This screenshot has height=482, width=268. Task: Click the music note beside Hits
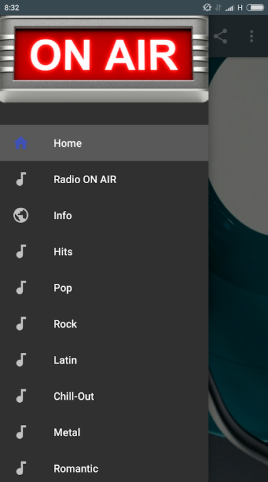[21, 252]
